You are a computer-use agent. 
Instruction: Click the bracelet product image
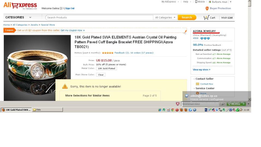coord(37,68)
